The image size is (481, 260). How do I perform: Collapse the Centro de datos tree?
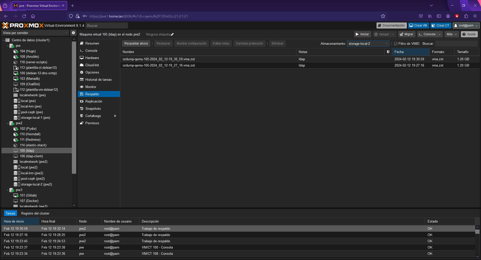pos(4,40)
